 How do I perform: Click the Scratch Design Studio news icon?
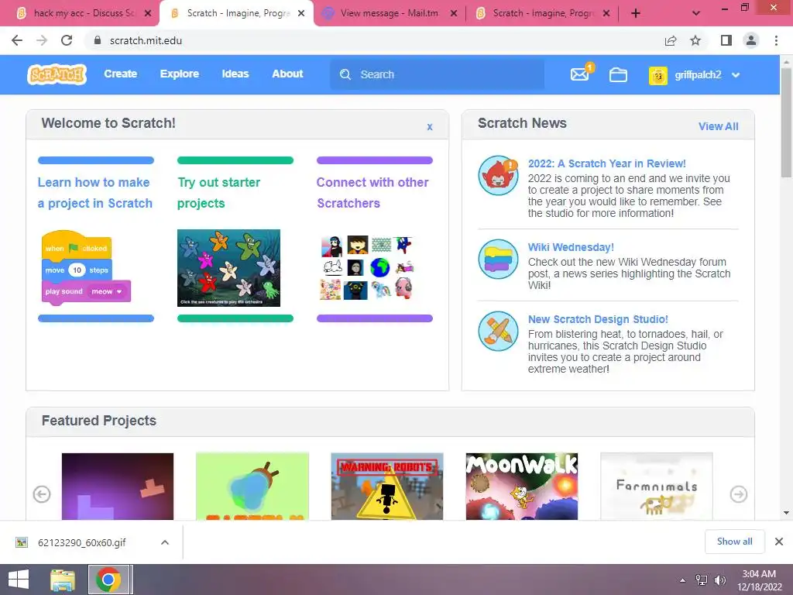click(498, 331)
